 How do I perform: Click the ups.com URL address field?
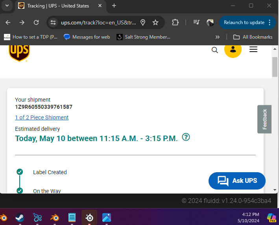pyautogui.click(x=98, y=22)
